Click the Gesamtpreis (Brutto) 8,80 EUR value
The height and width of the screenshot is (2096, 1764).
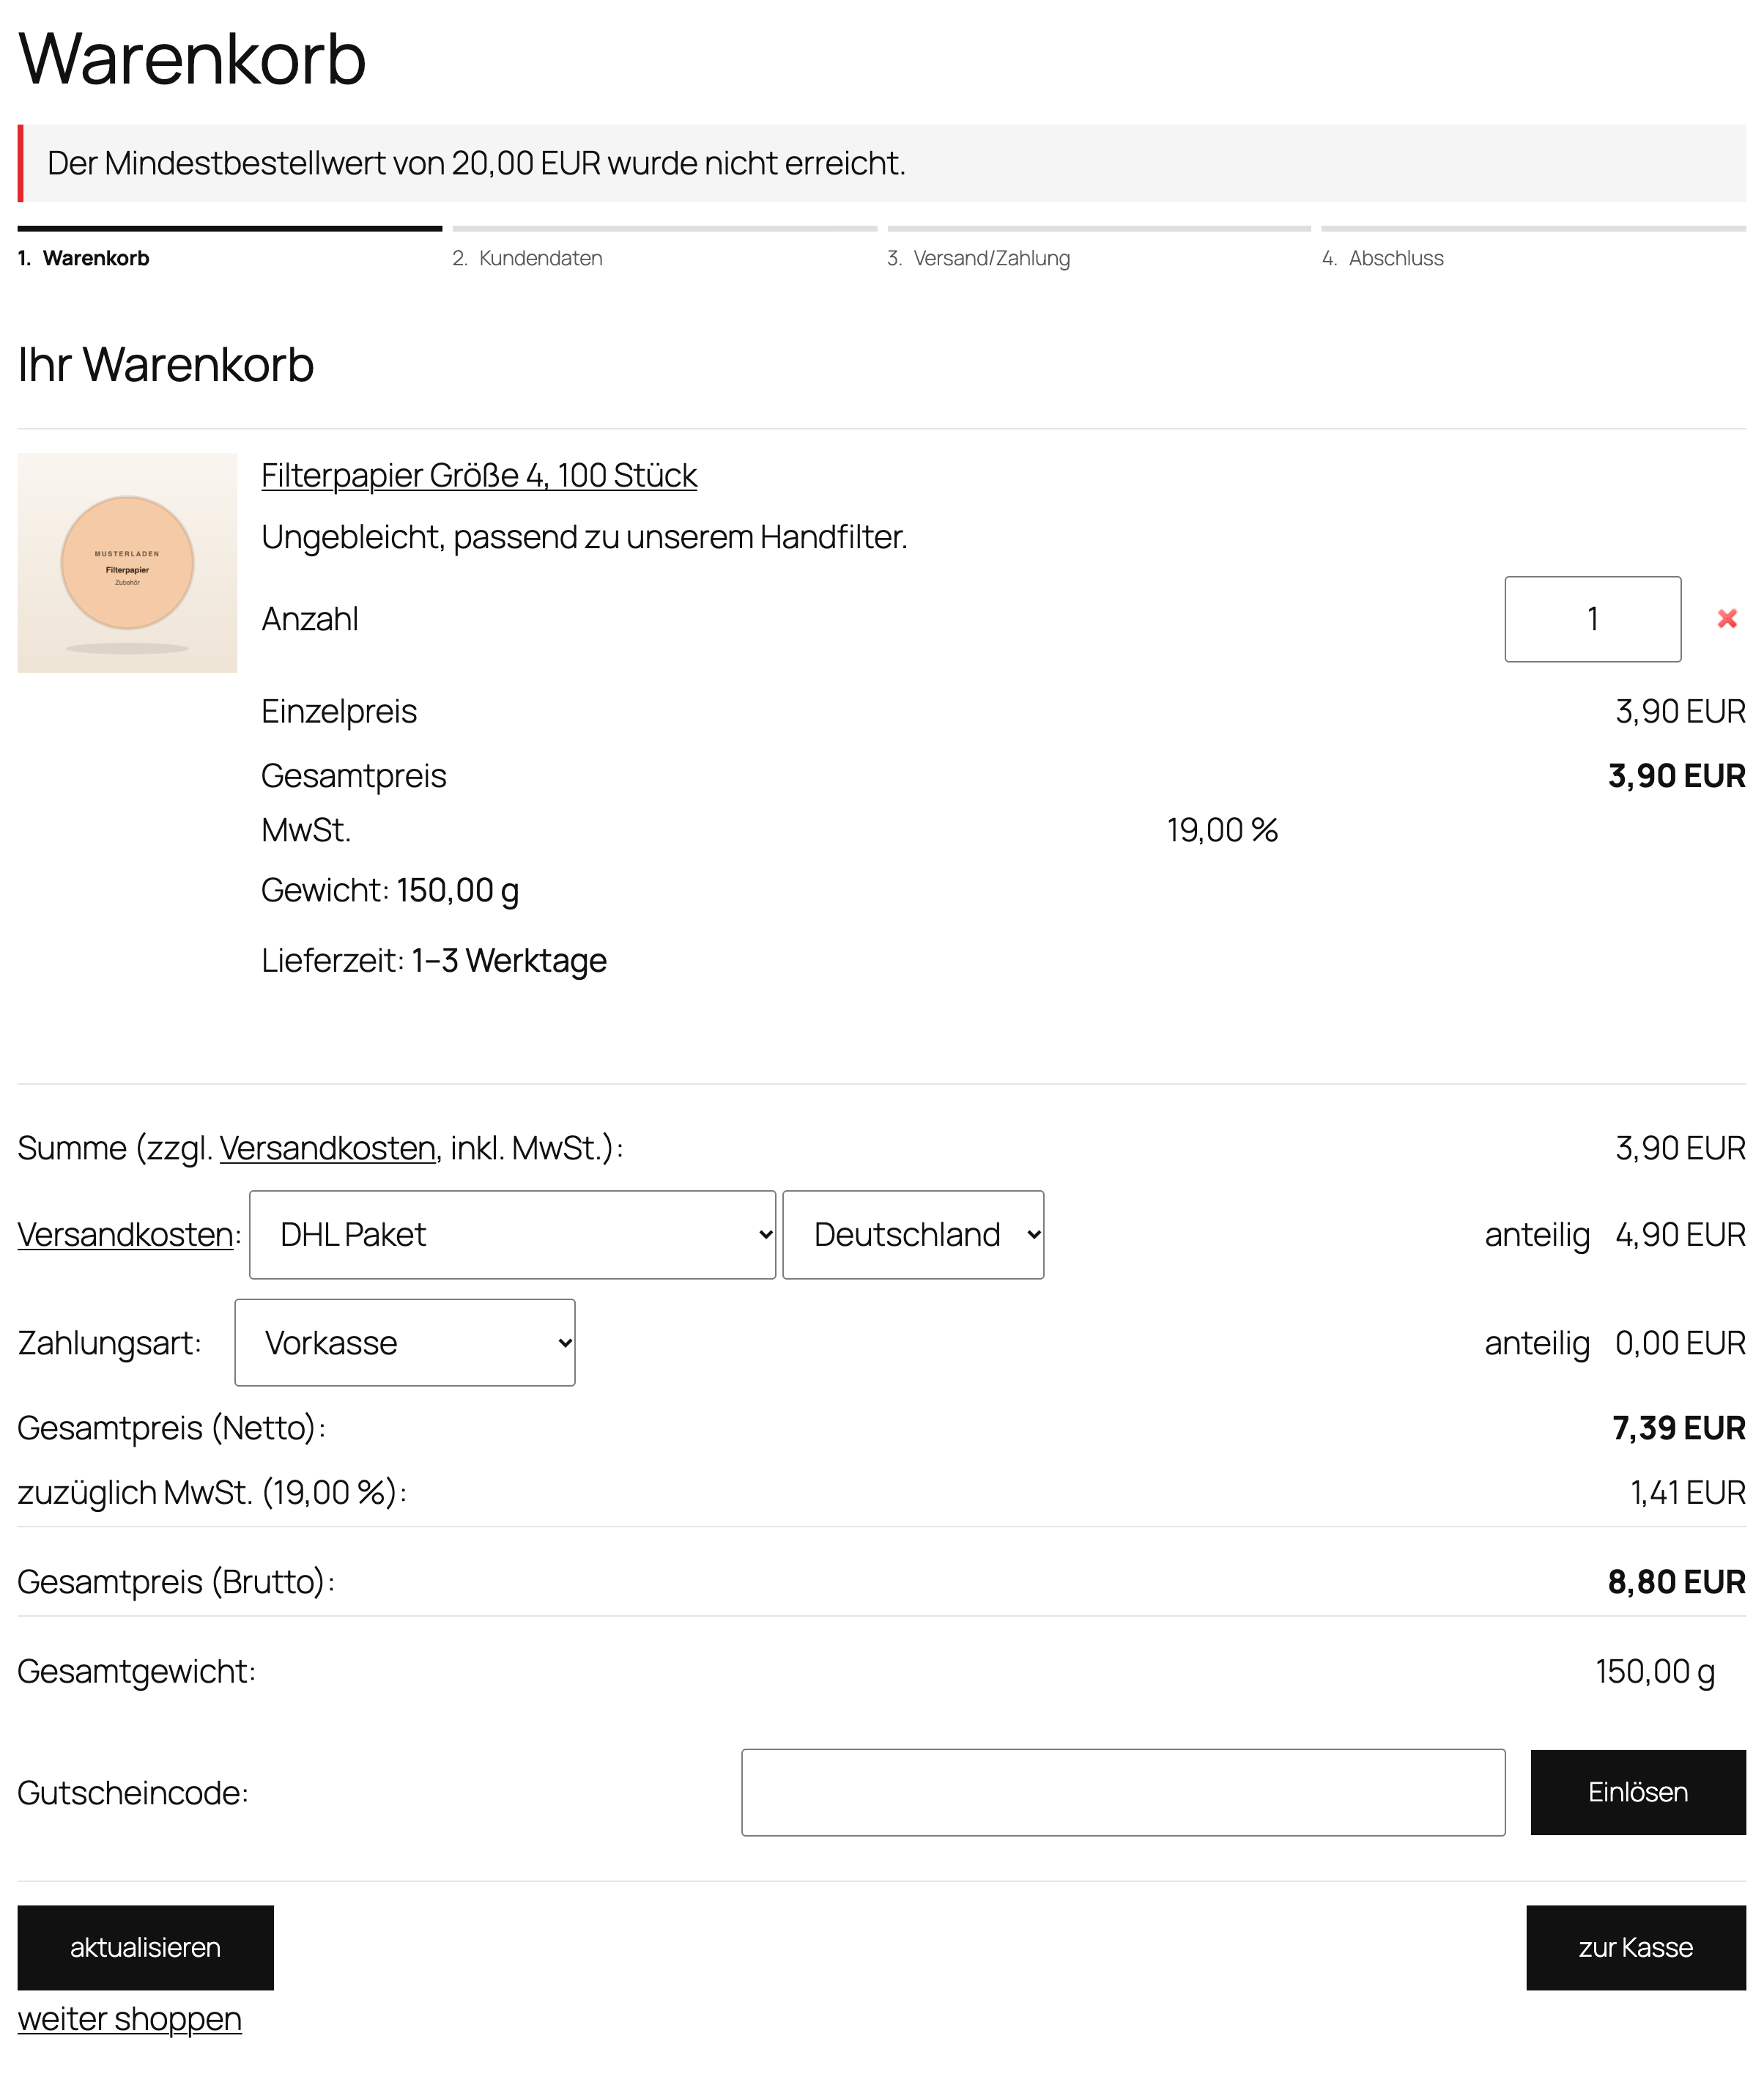tap(1677, 1582)
